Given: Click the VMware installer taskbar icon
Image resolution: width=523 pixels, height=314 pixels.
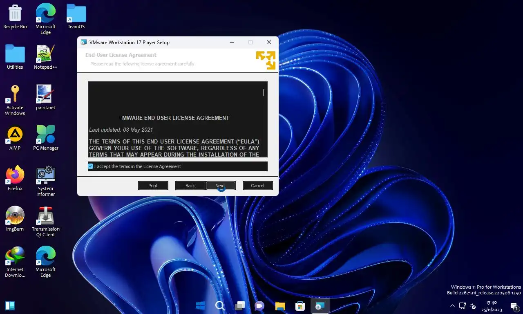Looking at the screenshot, I should pos(320,305).
